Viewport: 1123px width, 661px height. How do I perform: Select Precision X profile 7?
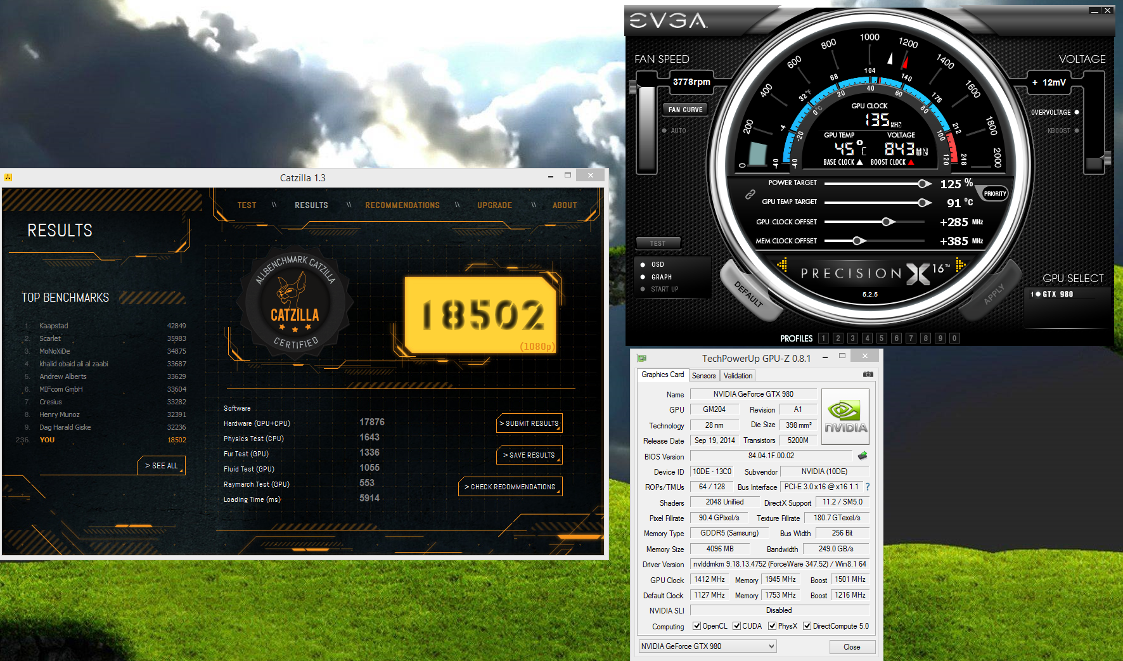point(911,338)
